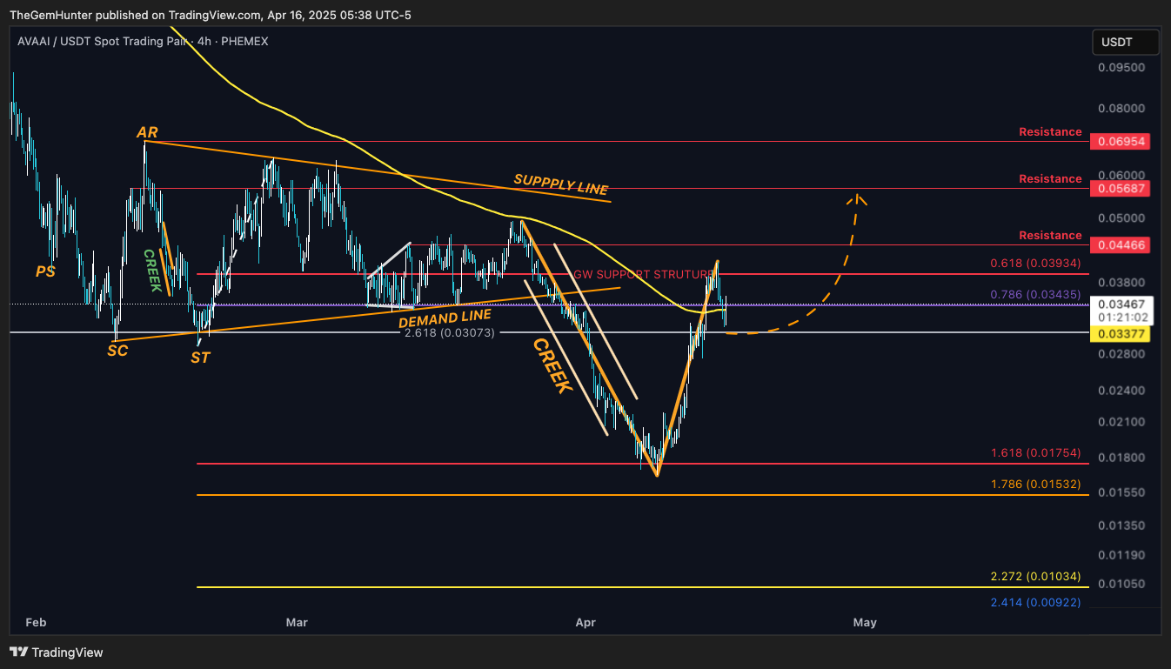Click the yellow 0.03377 moving average label
The image size is (1171, 669).
pos(1121,334)
